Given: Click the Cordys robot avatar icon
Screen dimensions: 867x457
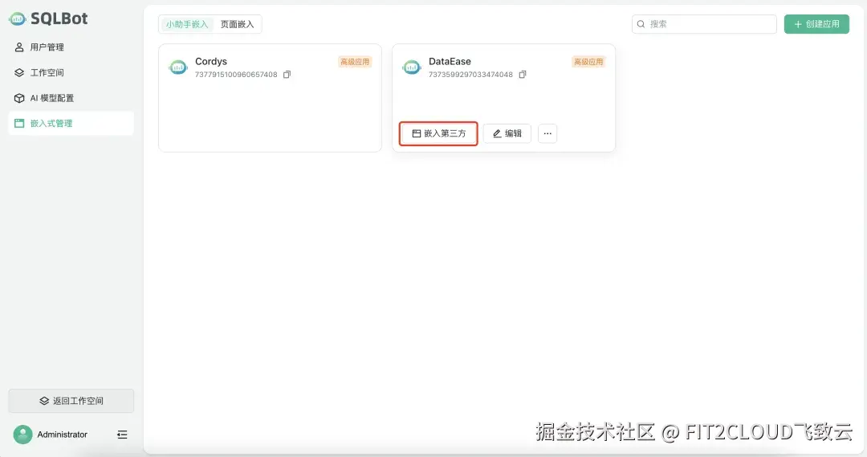Looking at the screenshot, I should click(x=178, y=67).
